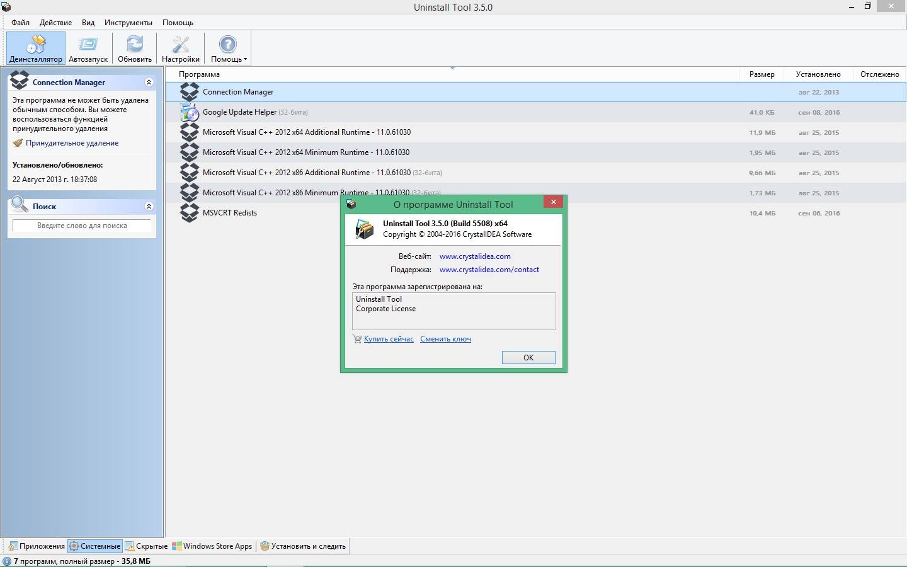Screen dimensions: 907x567
Task: Click авг 22, 2013 install date
Action: 819,92
